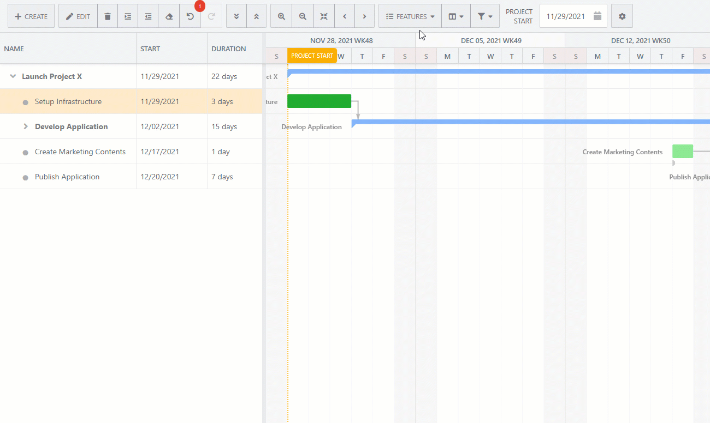Click the Create button
The height and width of the screenshot is (423, 710).
(31, 16)
